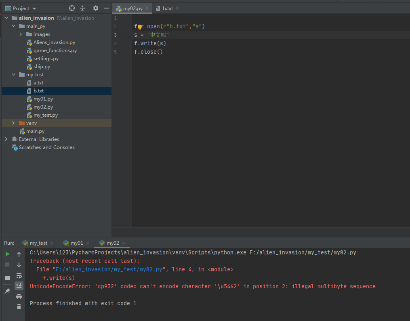Select my_test.py in project tree
Image resolution: width=410 pixels, height=321 pixels.
point(46,115)
